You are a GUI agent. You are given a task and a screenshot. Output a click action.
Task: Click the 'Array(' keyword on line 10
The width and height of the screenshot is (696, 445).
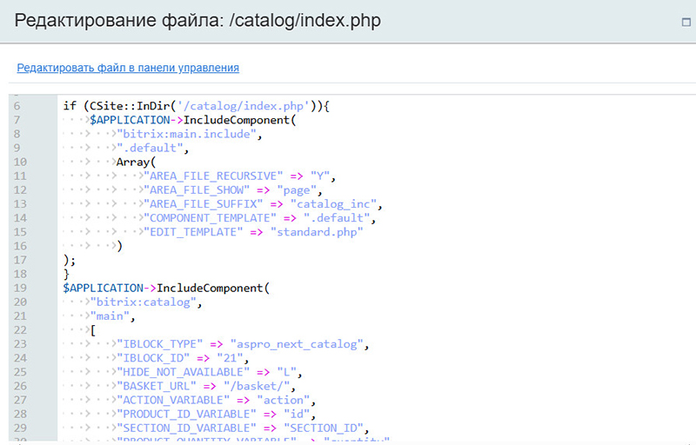pyautogui.click(x=136, y=162)
